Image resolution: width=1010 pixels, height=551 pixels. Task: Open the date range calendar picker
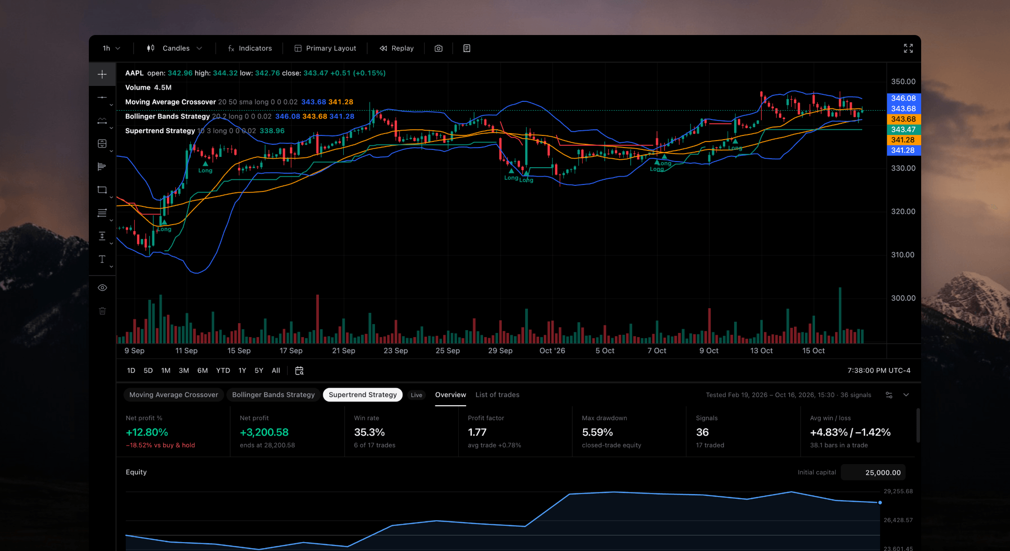tap(299, 370)
